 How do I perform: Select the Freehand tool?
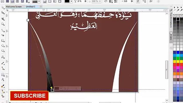coord(3,30)
